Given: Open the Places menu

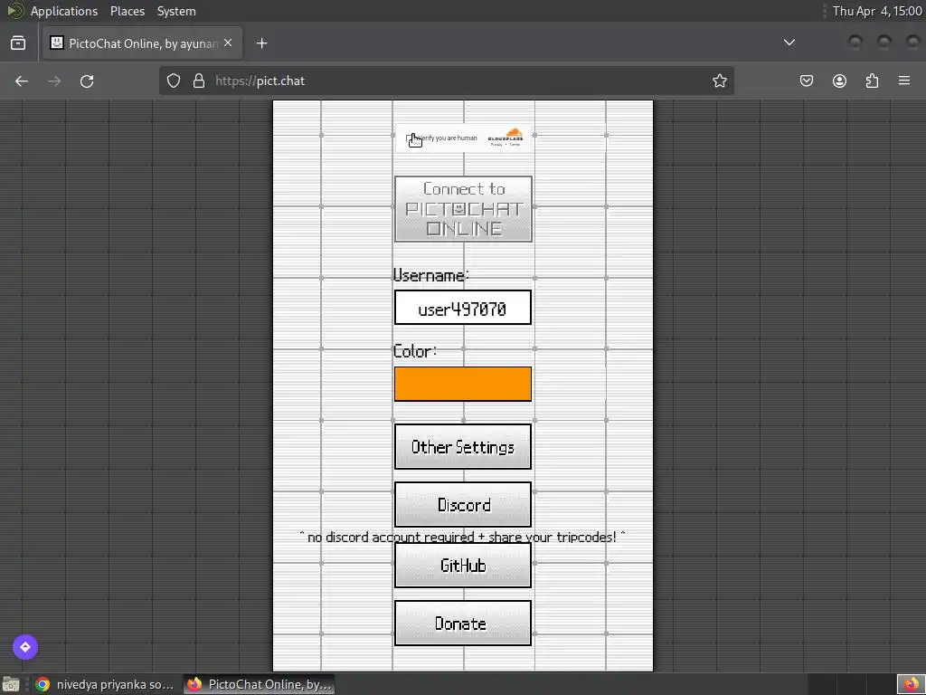Looking at the screenshot, I should coord(127,11).
